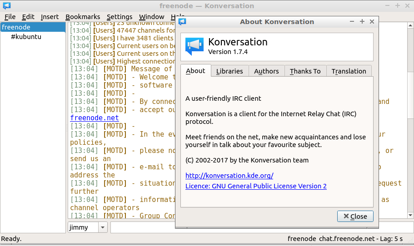This screenshot has width=414, height=246.
Task: Open the Settings menu
Action: [120, 17]
